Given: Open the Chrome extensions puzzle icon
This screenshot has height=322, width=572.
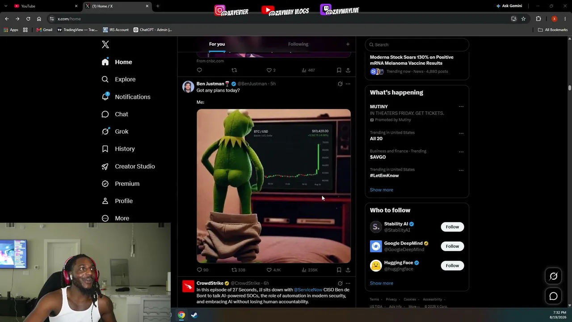Looking at the screenshot, I should click(x=538, y=19).
